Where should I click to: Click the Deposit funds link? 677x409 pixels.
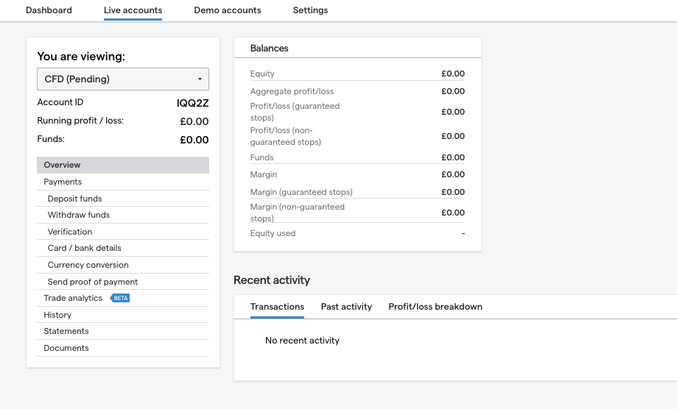click(123, 199)
